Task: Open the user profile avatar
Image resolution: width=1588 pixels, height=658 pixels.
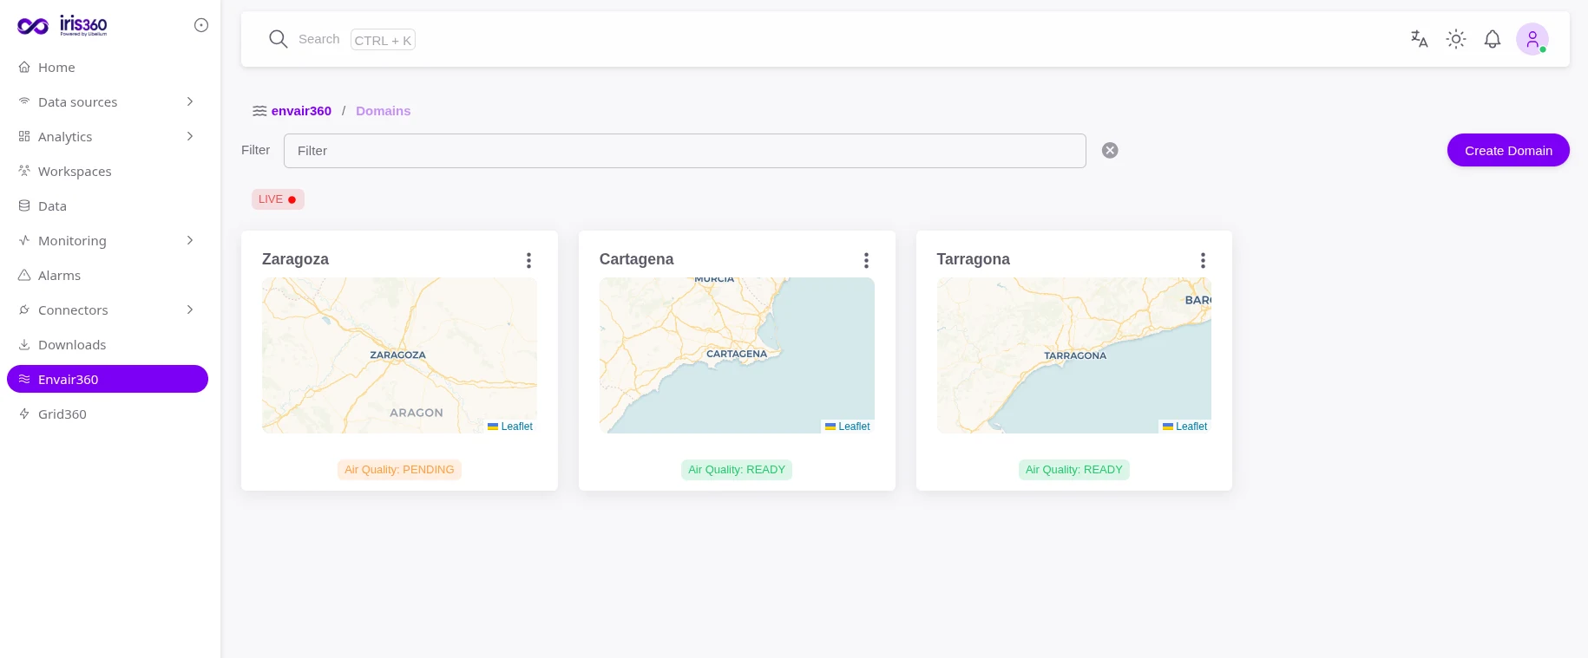Action: (1532, 39)
